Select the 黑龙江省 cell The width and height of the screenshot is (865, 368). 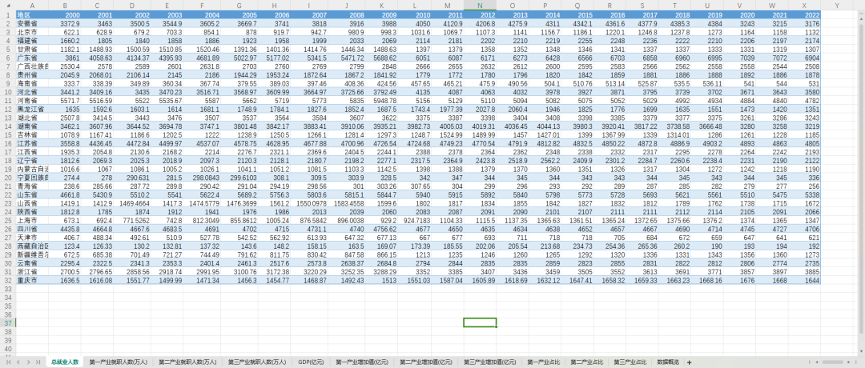pyautogui.click(x=31, y=109)
